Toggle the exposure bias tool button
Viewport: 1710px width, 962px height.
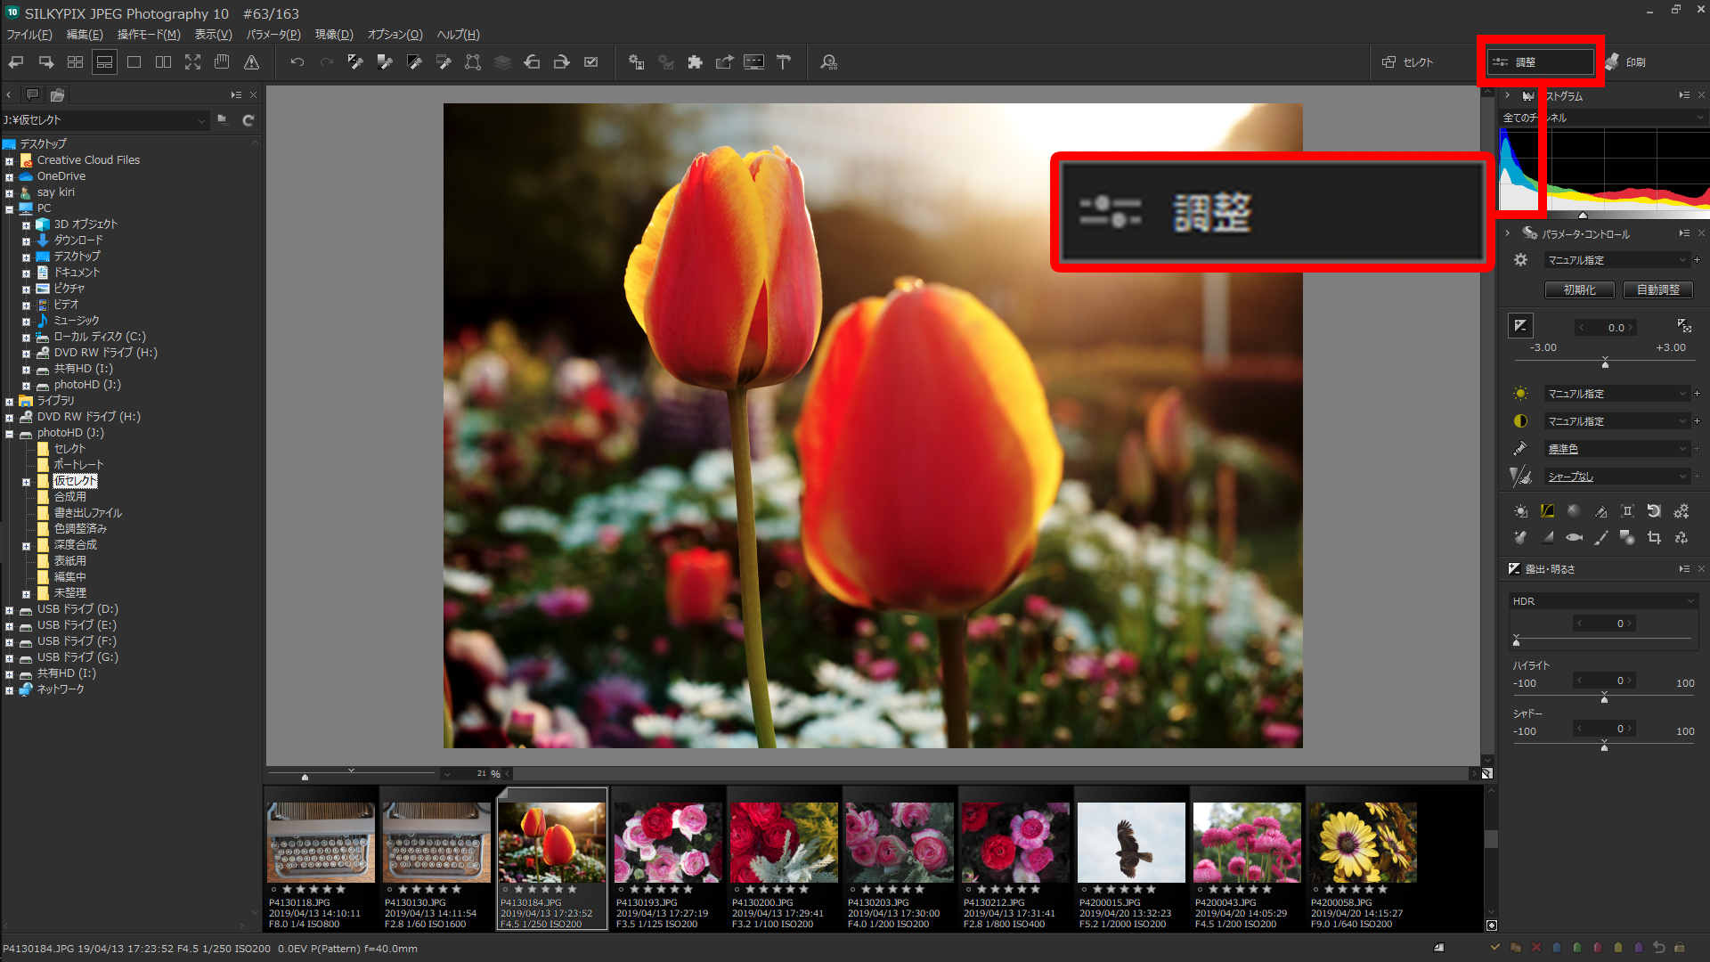click(1520, 326)
